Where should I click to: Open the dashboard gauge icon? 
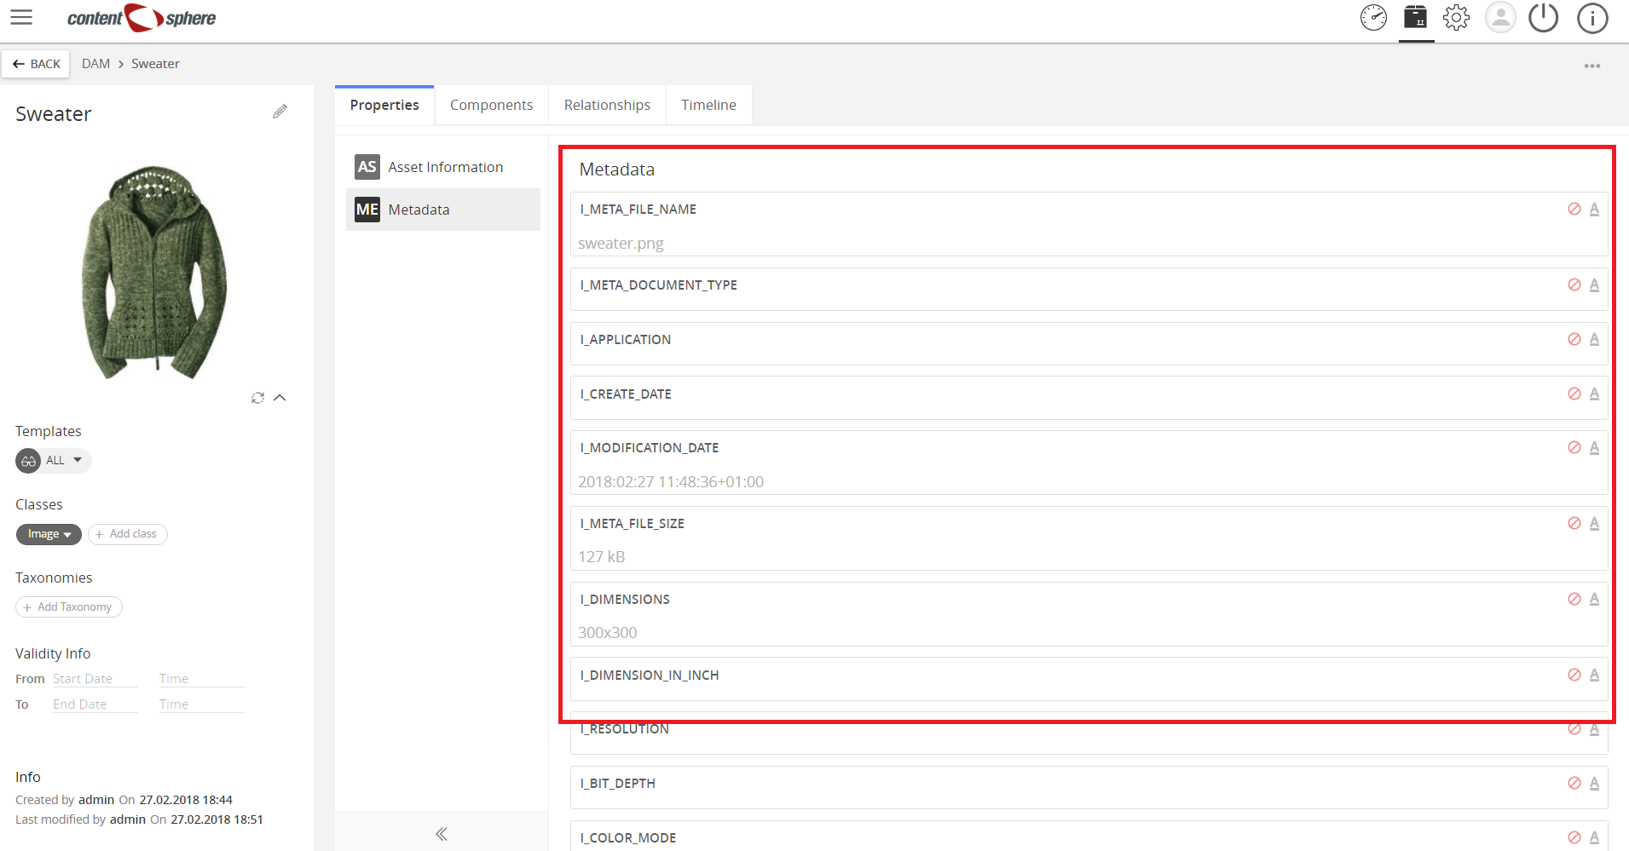(1373, 18)
